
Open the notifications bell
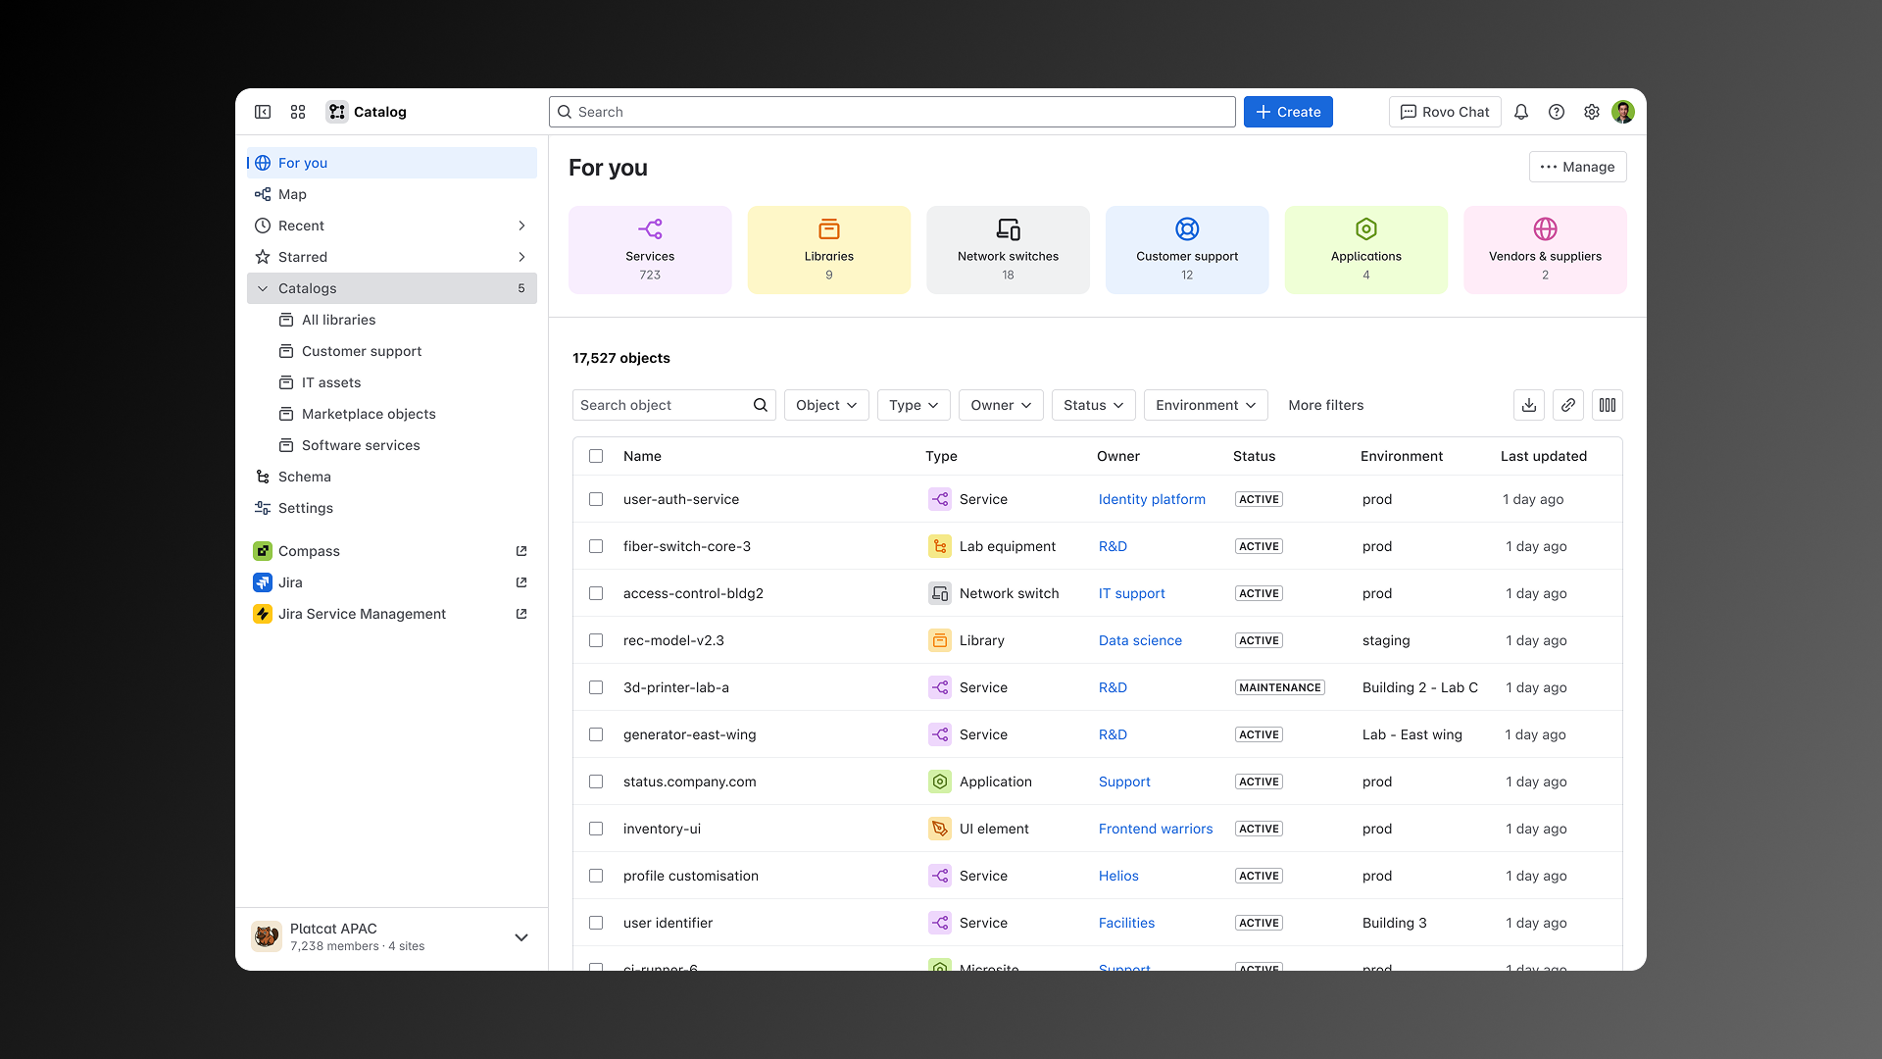1521,112
